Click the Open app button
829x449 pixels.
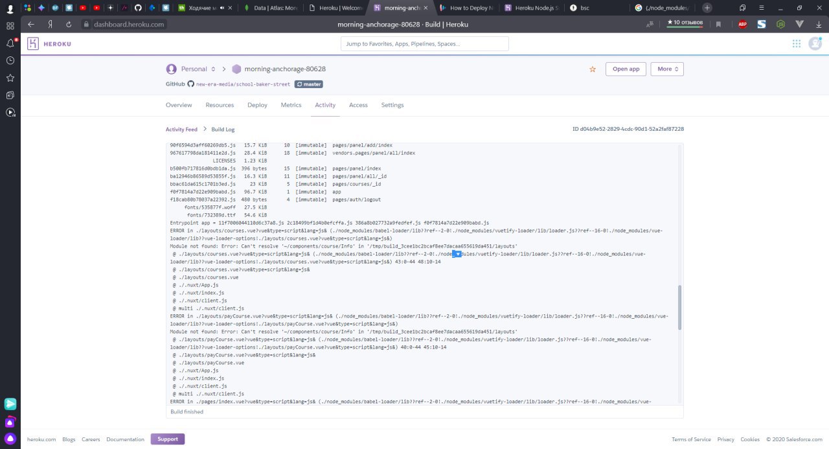626,69
